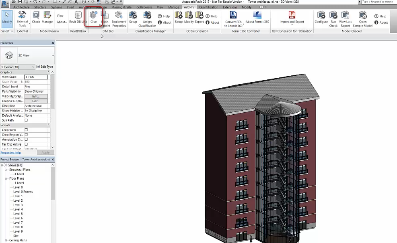Open the Massing & Site tab
Image resolution: width=397 pixels, height=243 pixels.
pos(121,7)
